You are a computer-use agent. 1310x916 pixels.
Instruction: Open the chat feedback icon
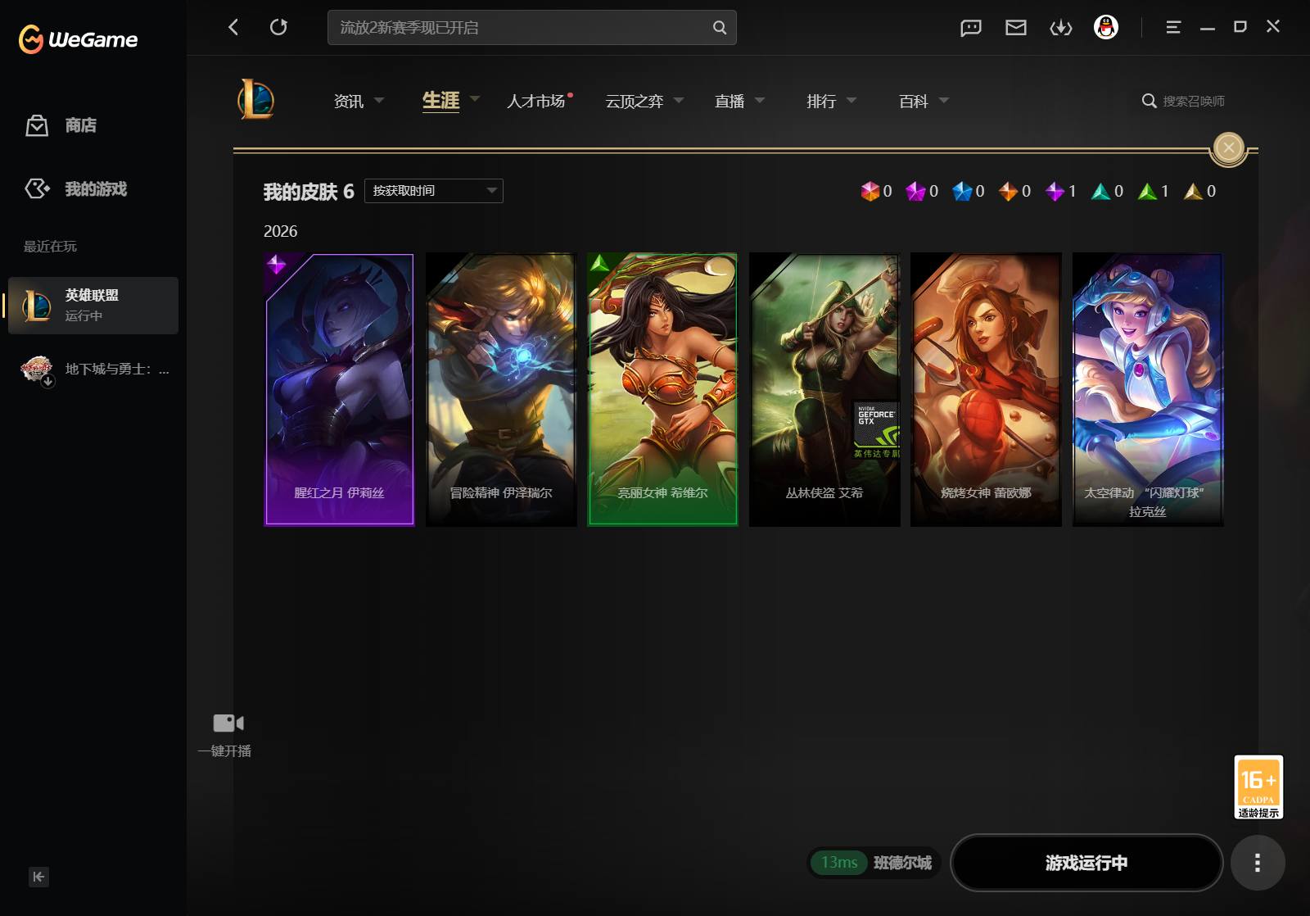(x=970, y=28)
